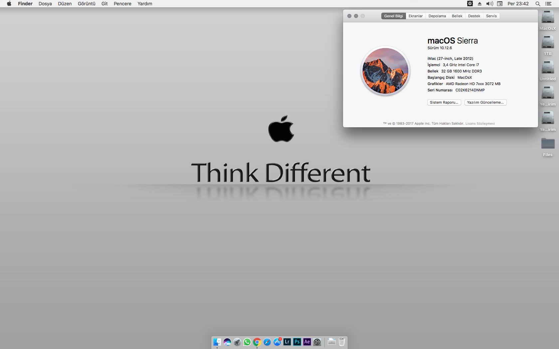Open Spotlight search in menu bar
Screen dimensions: 559x349
[538, 4]
